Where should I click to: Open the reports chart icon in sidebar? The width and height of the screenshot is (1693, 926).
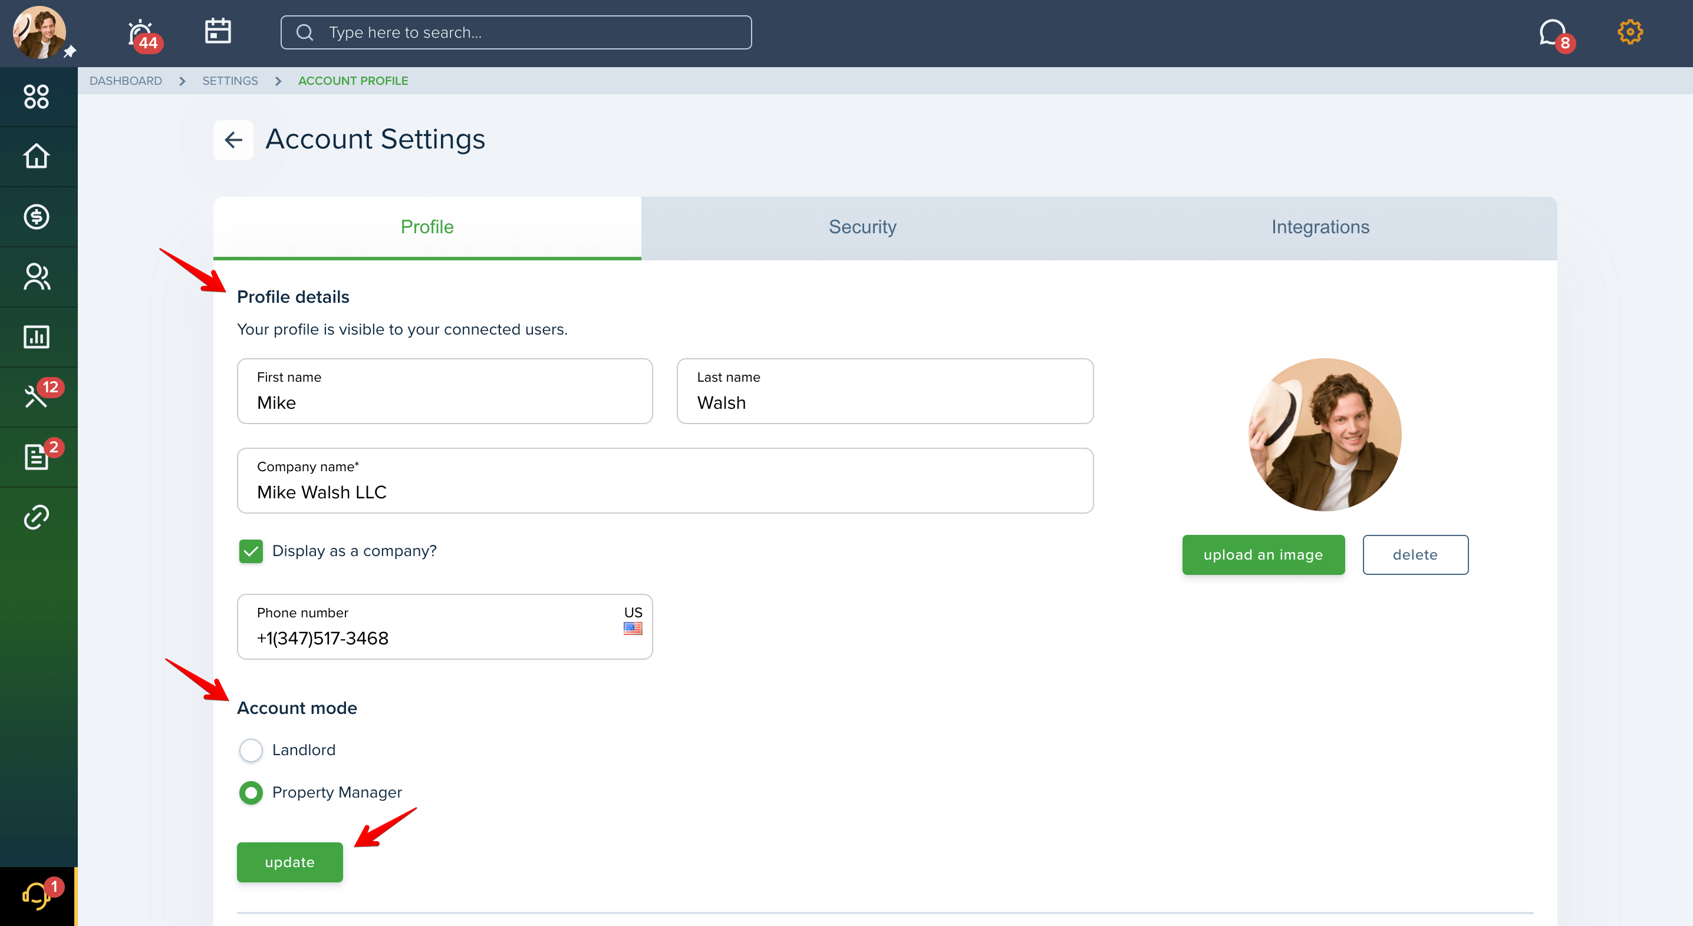[37, 337]
